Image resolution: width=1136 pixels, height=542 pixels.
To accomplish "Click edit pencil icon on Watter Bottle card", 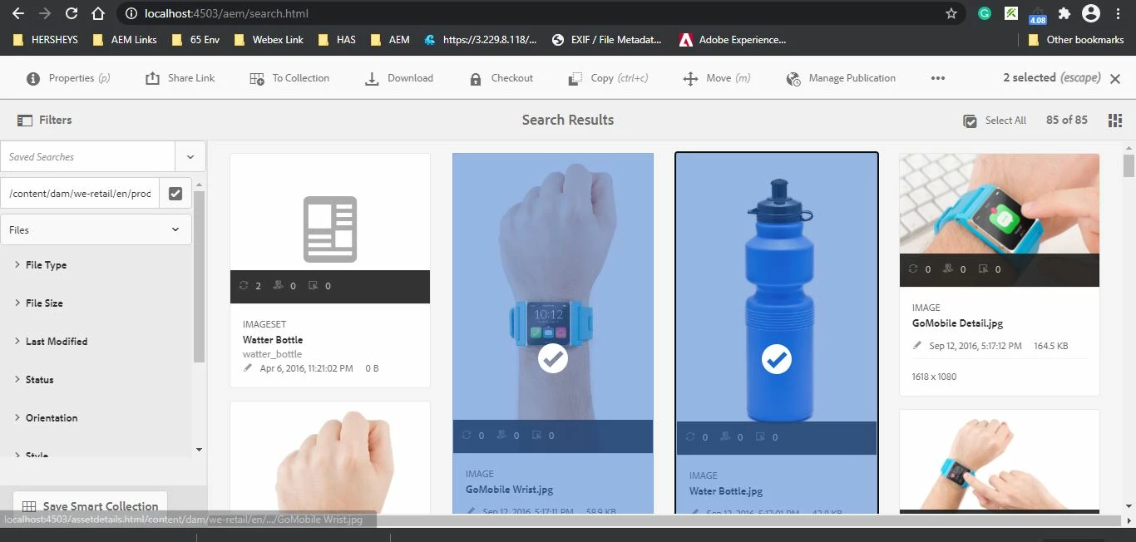I will (x=248, y=368).
